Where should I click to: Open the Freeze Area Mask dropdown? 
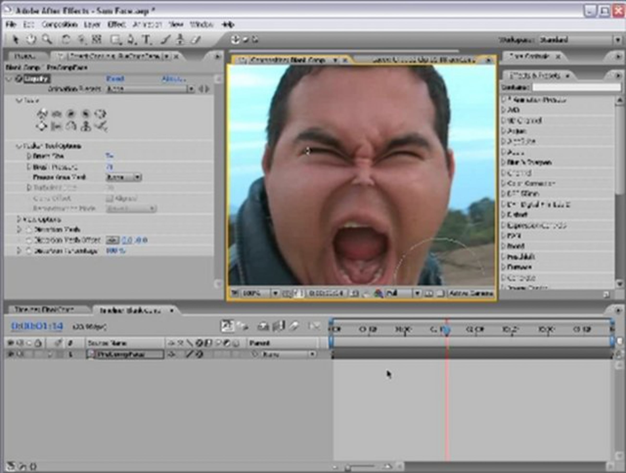pos(124,177)
